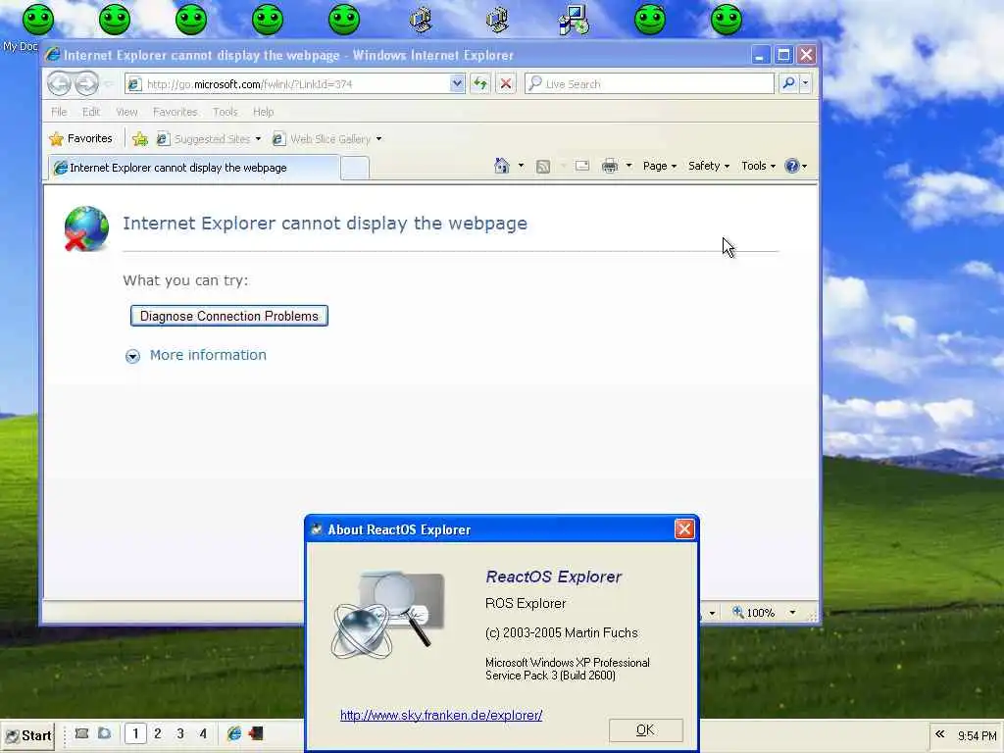Open a new blank tab
The height and width of the screenshot is (753, 1004).
pos(355,169)
